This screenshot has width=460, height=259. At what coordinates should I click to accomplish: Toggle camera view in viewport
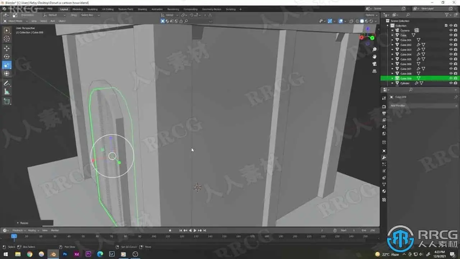pyautogui.click(x=374, y=64)
